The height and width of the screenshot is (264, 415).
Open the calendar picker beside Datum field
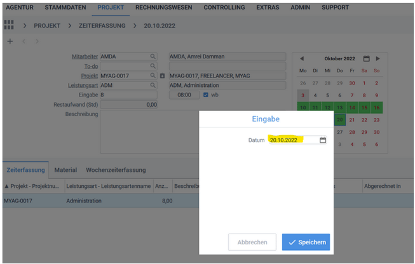coord(323,140)
